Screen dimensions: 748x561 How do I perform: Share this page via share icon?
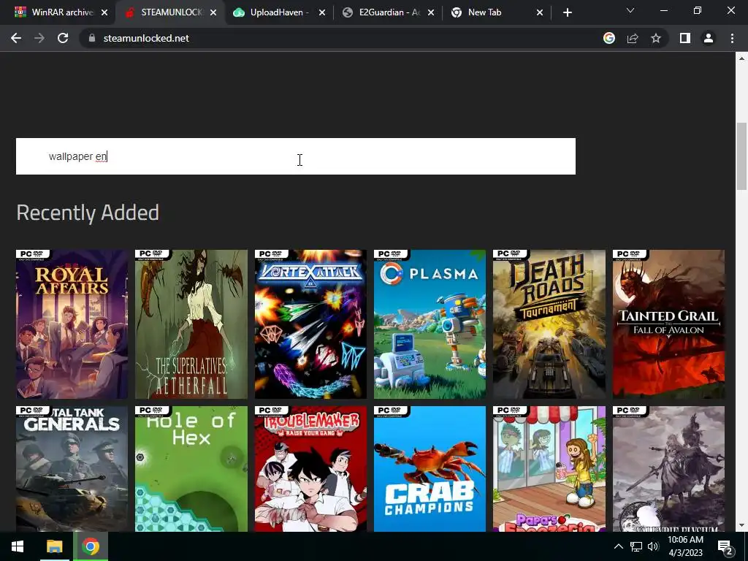point(633,38)
